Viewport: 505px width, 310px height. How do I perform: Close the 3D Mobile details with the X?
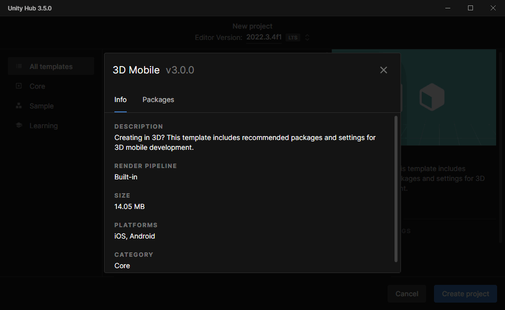point(384,70)
